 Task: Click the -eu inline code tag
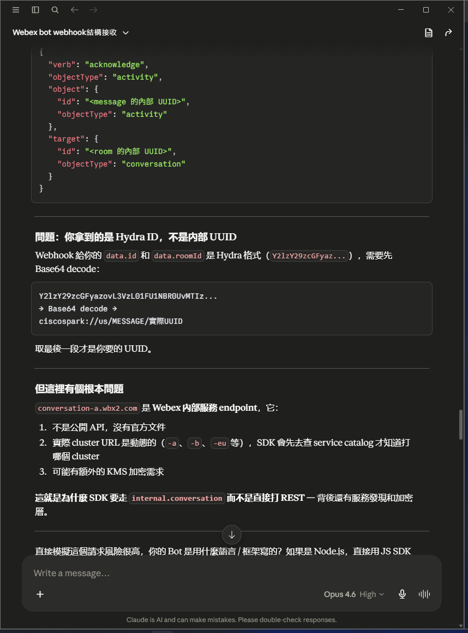pos(220,443)
